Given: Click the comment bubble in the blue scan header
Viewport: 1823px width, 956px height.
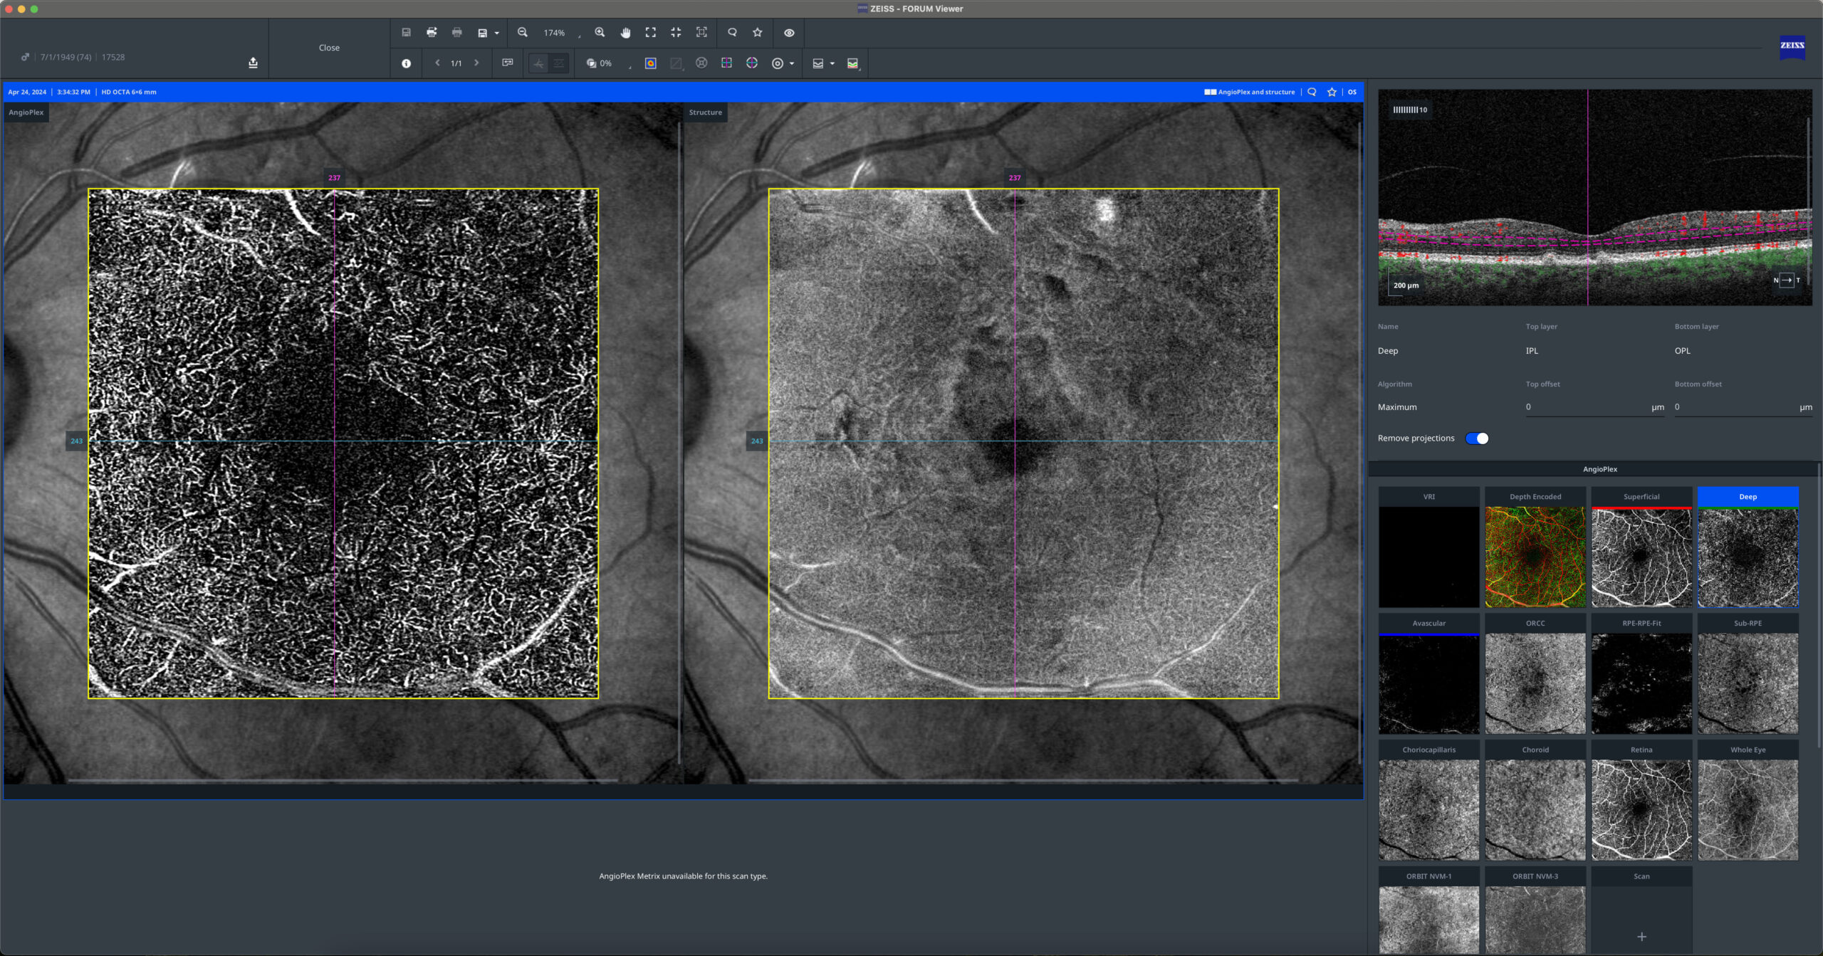Looking at the screenshot, I should 1312,92.
